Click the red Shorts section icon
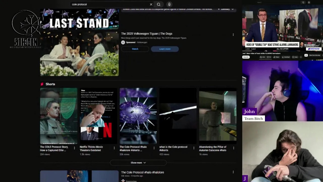Screen dimensions: 323x182 (x=42, y=84)
